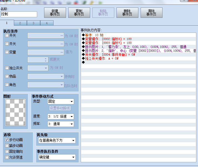Open the 类型 dropdown showing 固定
The height and width of the screenshot is (167, 198).
tap(61, 102)
